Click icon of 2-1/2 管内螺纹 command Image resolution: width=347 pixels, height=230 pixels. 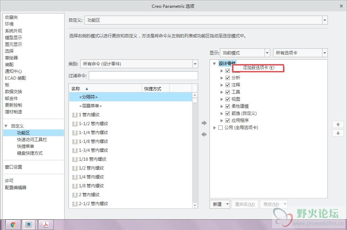(75, 203)
